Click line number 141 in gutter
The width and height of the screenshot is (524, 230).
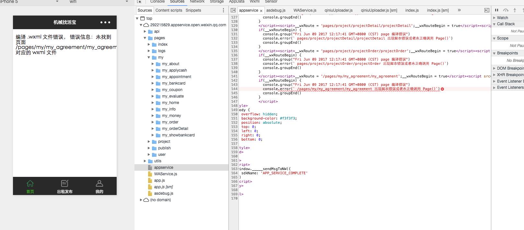pyautogui.click(x=234, y=76)
